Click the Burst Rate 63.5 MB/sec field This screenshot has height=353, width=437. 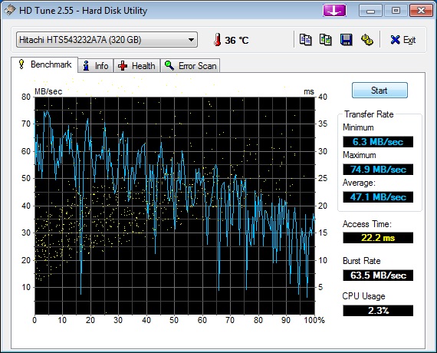pyautogui.click(x=378, y=275)
